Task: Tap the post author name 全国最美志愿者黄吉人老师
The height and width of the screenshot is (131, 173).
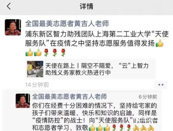Action: (x=67, y=23)
